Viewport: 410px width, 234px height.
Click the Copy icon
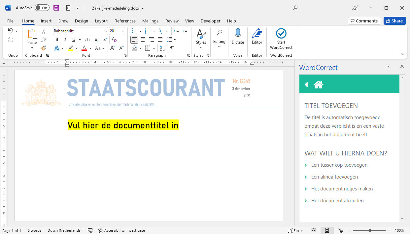(x=44, y=40)
